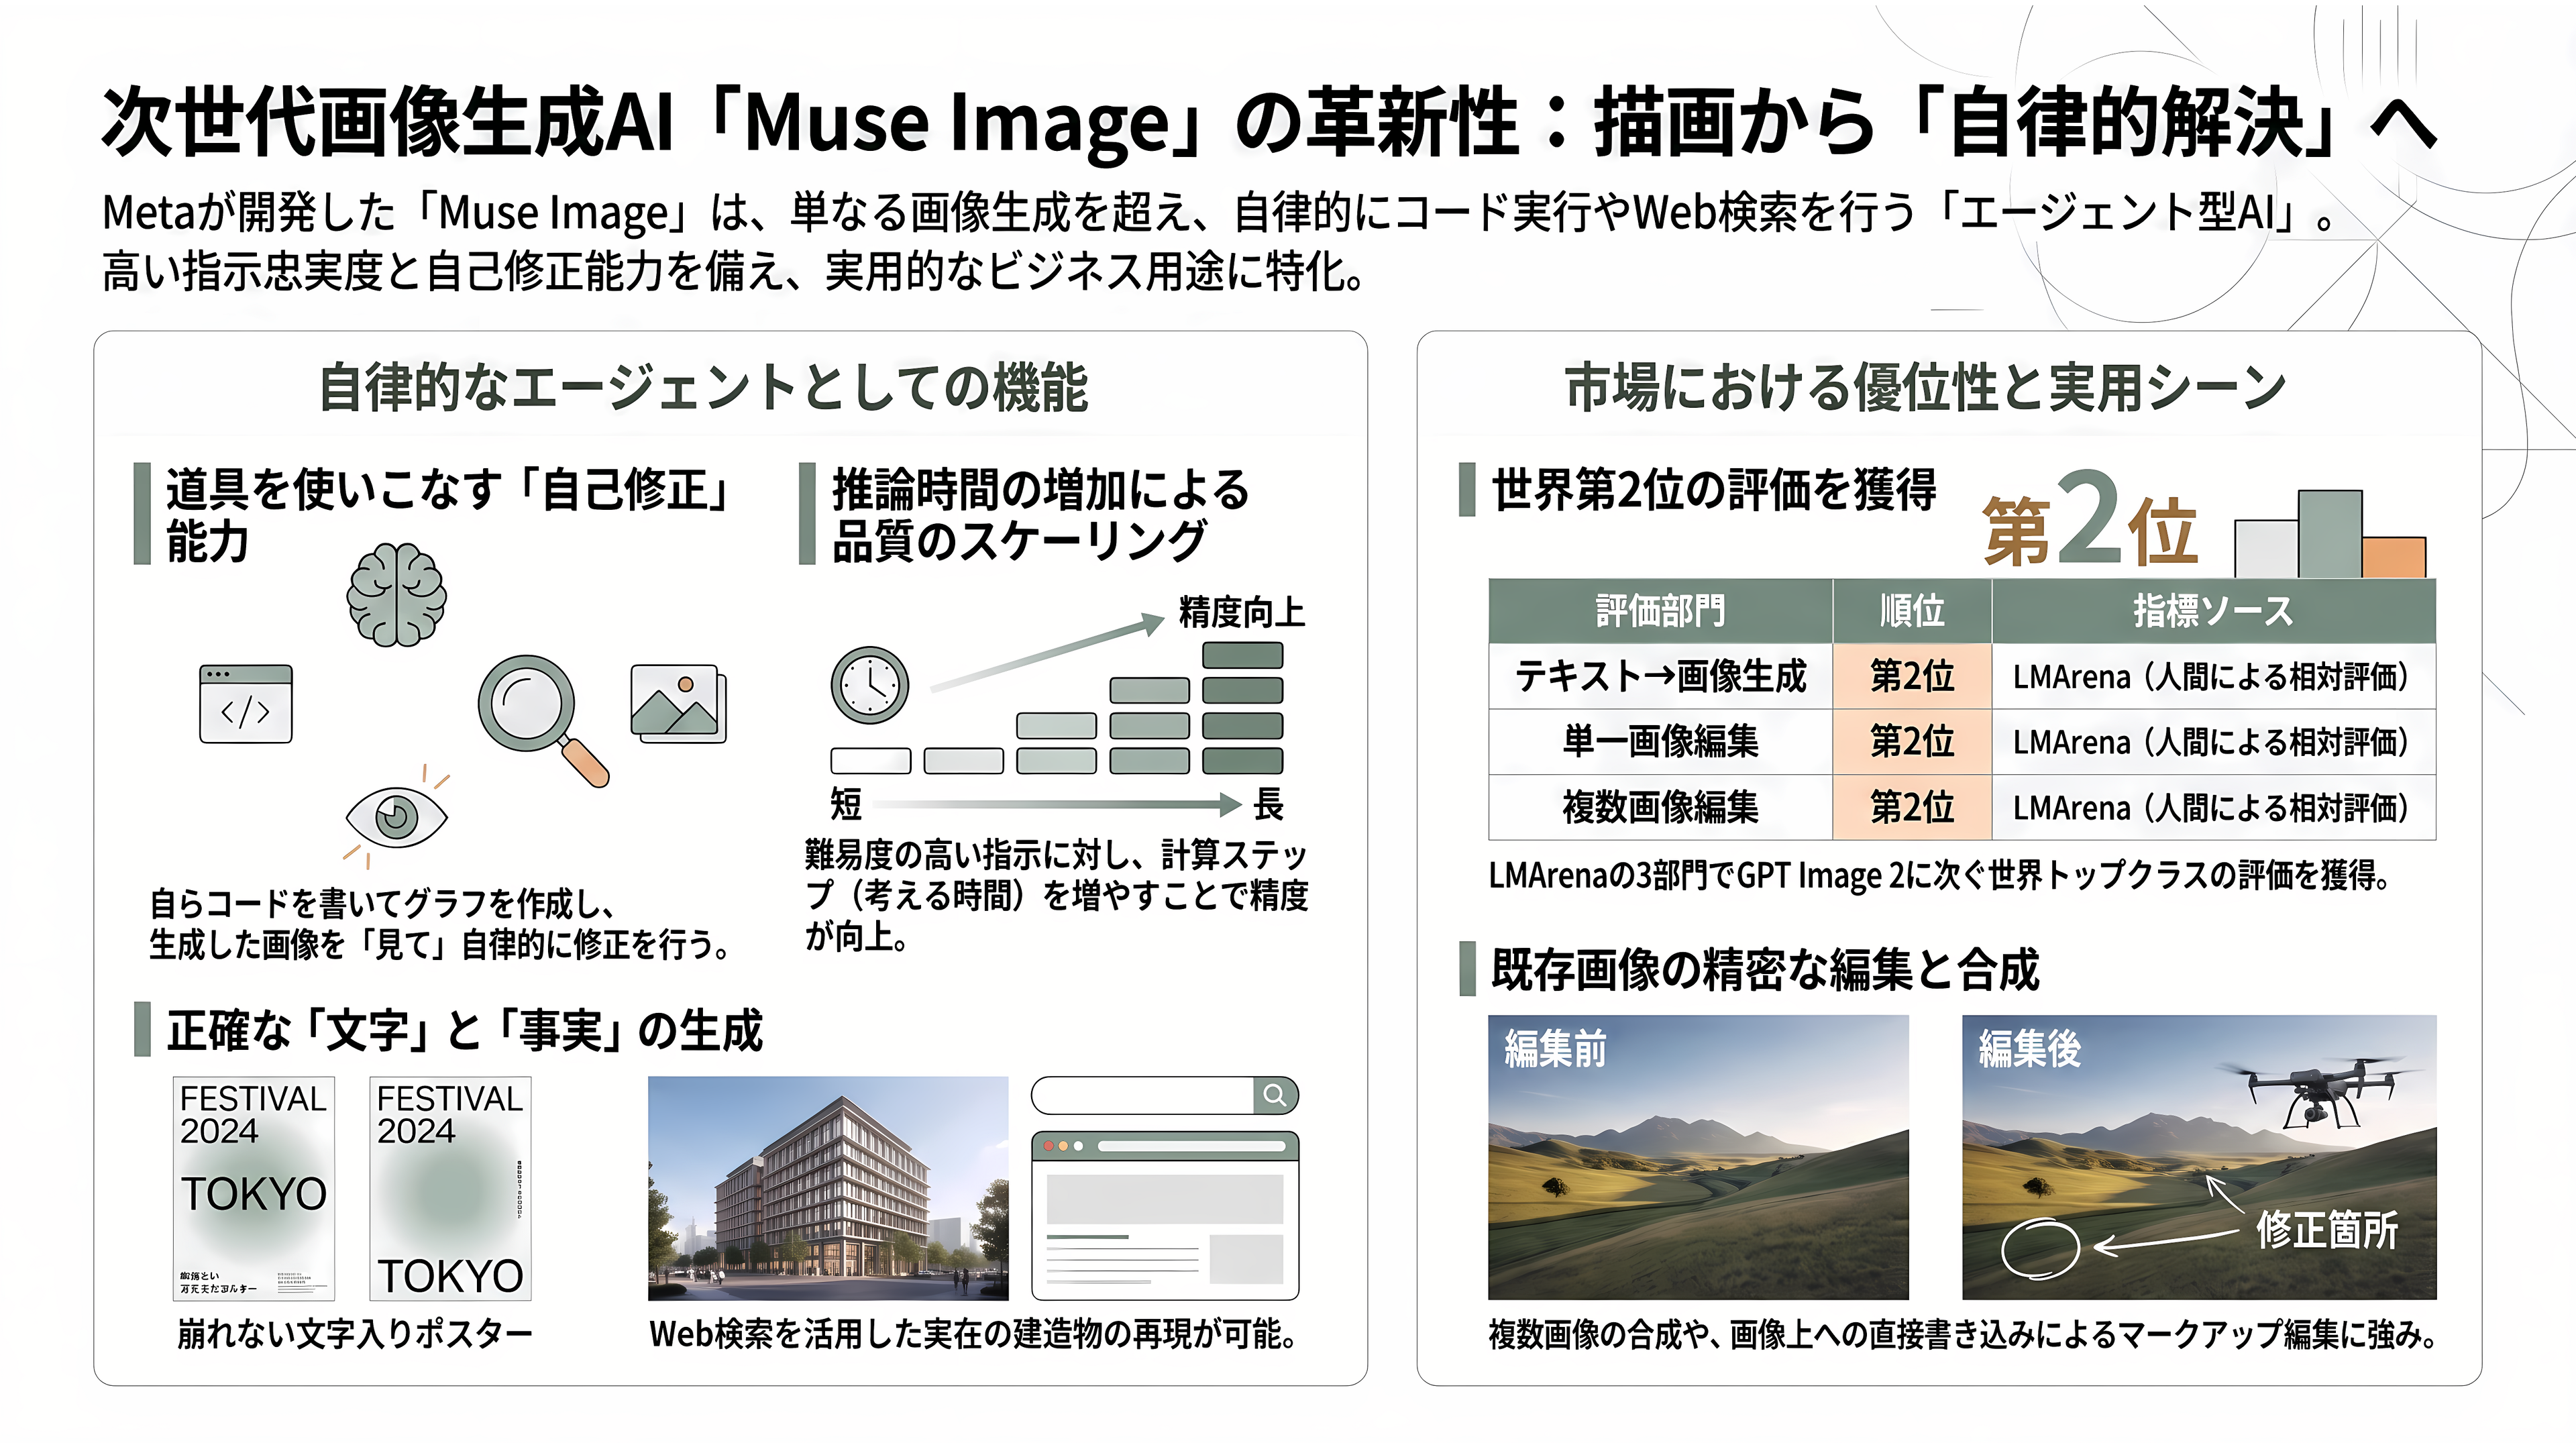The width and height of the screenshot is (2576, 1449).
Task: Click the 指標ソース column header
Action: pos(2214,611)
